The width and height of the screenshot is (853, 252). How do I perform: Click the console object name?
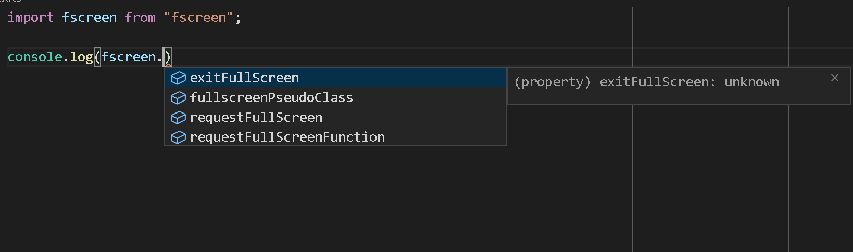[35, 57]
